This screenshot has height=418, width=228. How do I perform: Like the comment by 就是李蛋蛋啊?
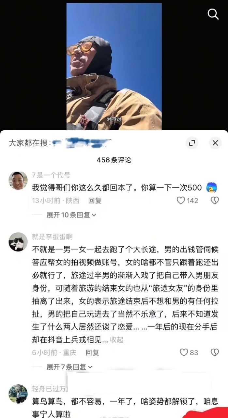click(184, 352)
